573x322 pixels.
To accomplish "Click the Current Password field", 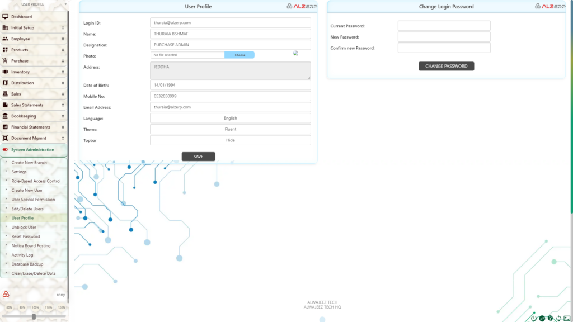I will [444, 26].
